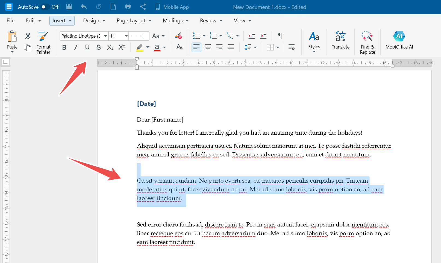This screenshot has width=441, height=263.
Task: Activate Format Painter
Action: tap(43, 43)
